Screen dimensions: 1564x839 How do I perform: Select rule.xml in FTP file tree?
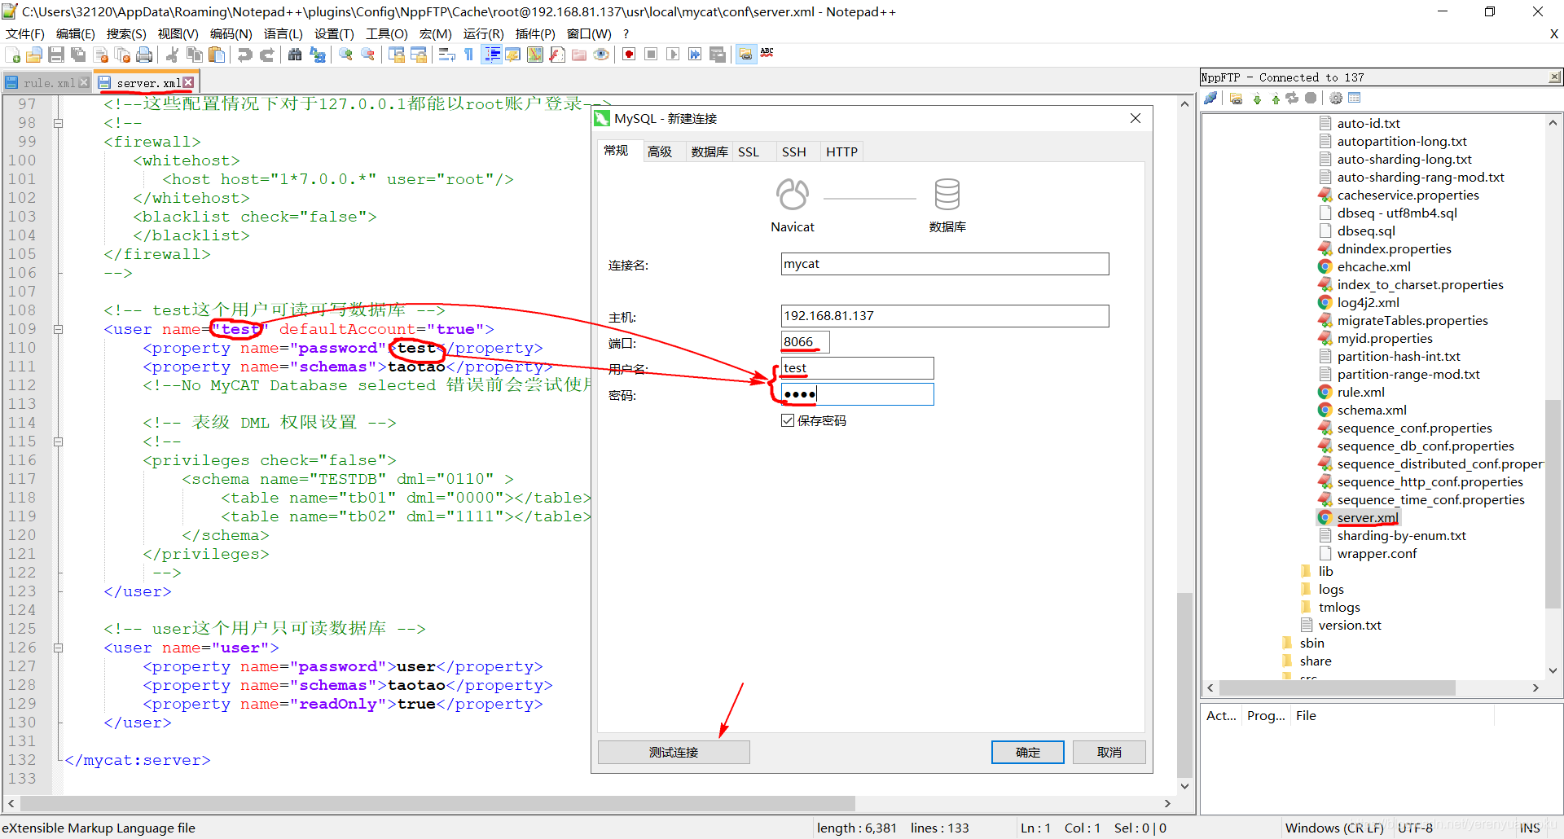[x=1360, y=393]
